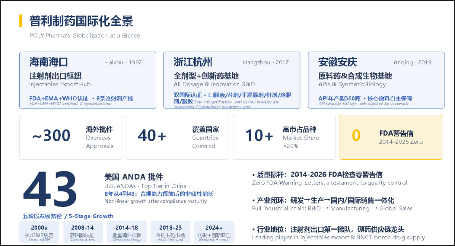455x246 pixels.
Task: Click 注射剂出口枢纽 text
Action: tap(56, 76)
